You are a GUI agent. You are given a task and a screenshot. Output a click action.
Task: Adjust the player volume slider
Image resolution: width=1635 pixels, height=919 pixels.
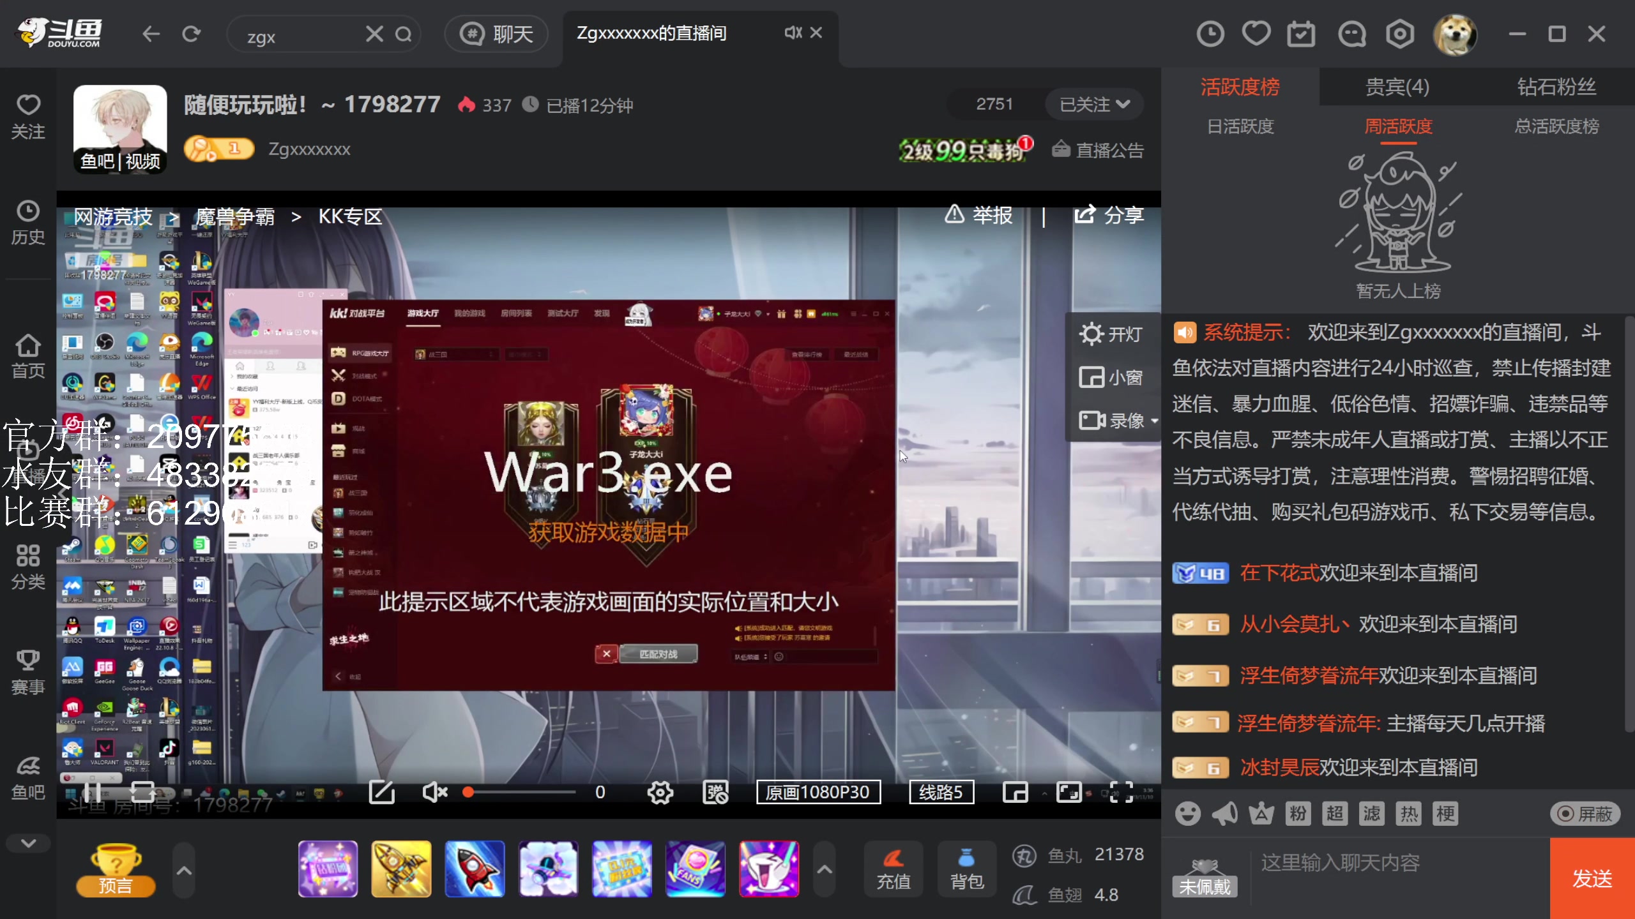pos(521,793)
